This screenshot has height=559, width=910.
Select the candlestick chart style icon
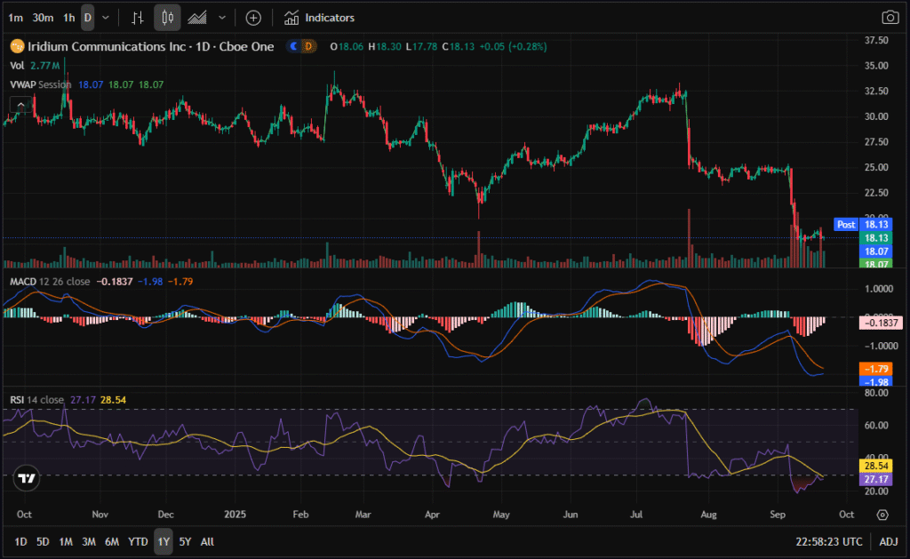coord(167,18)
